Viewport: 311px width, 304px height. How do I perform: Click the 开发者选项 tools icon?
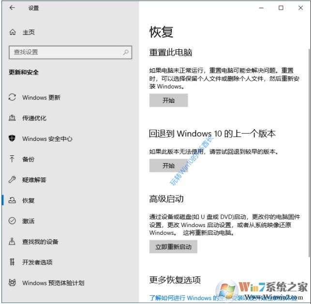coord(12,262)
